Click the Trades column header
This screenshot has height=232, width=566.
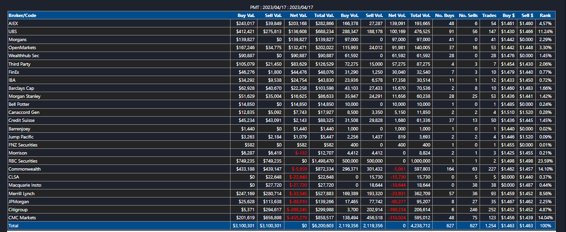tap(490, 16)
